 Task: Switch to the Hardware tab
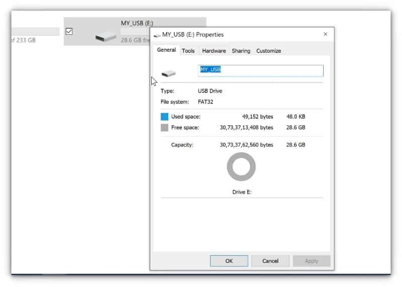tap(214, 51)
